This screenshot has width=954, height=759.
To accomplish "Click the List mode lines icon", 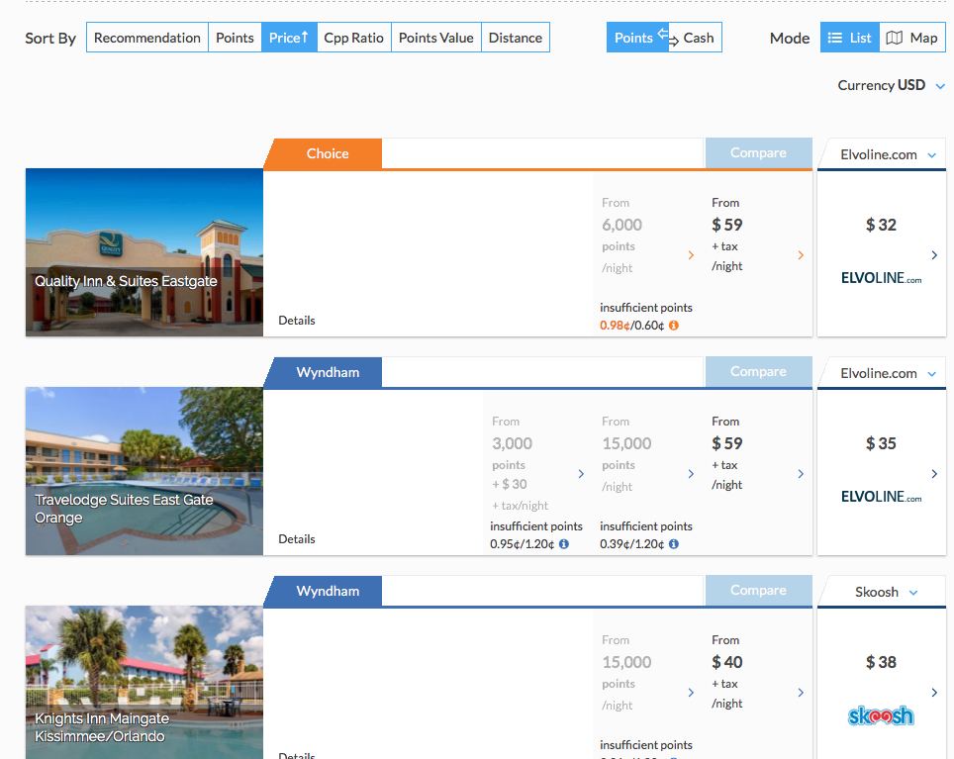I will pos(835,38).
